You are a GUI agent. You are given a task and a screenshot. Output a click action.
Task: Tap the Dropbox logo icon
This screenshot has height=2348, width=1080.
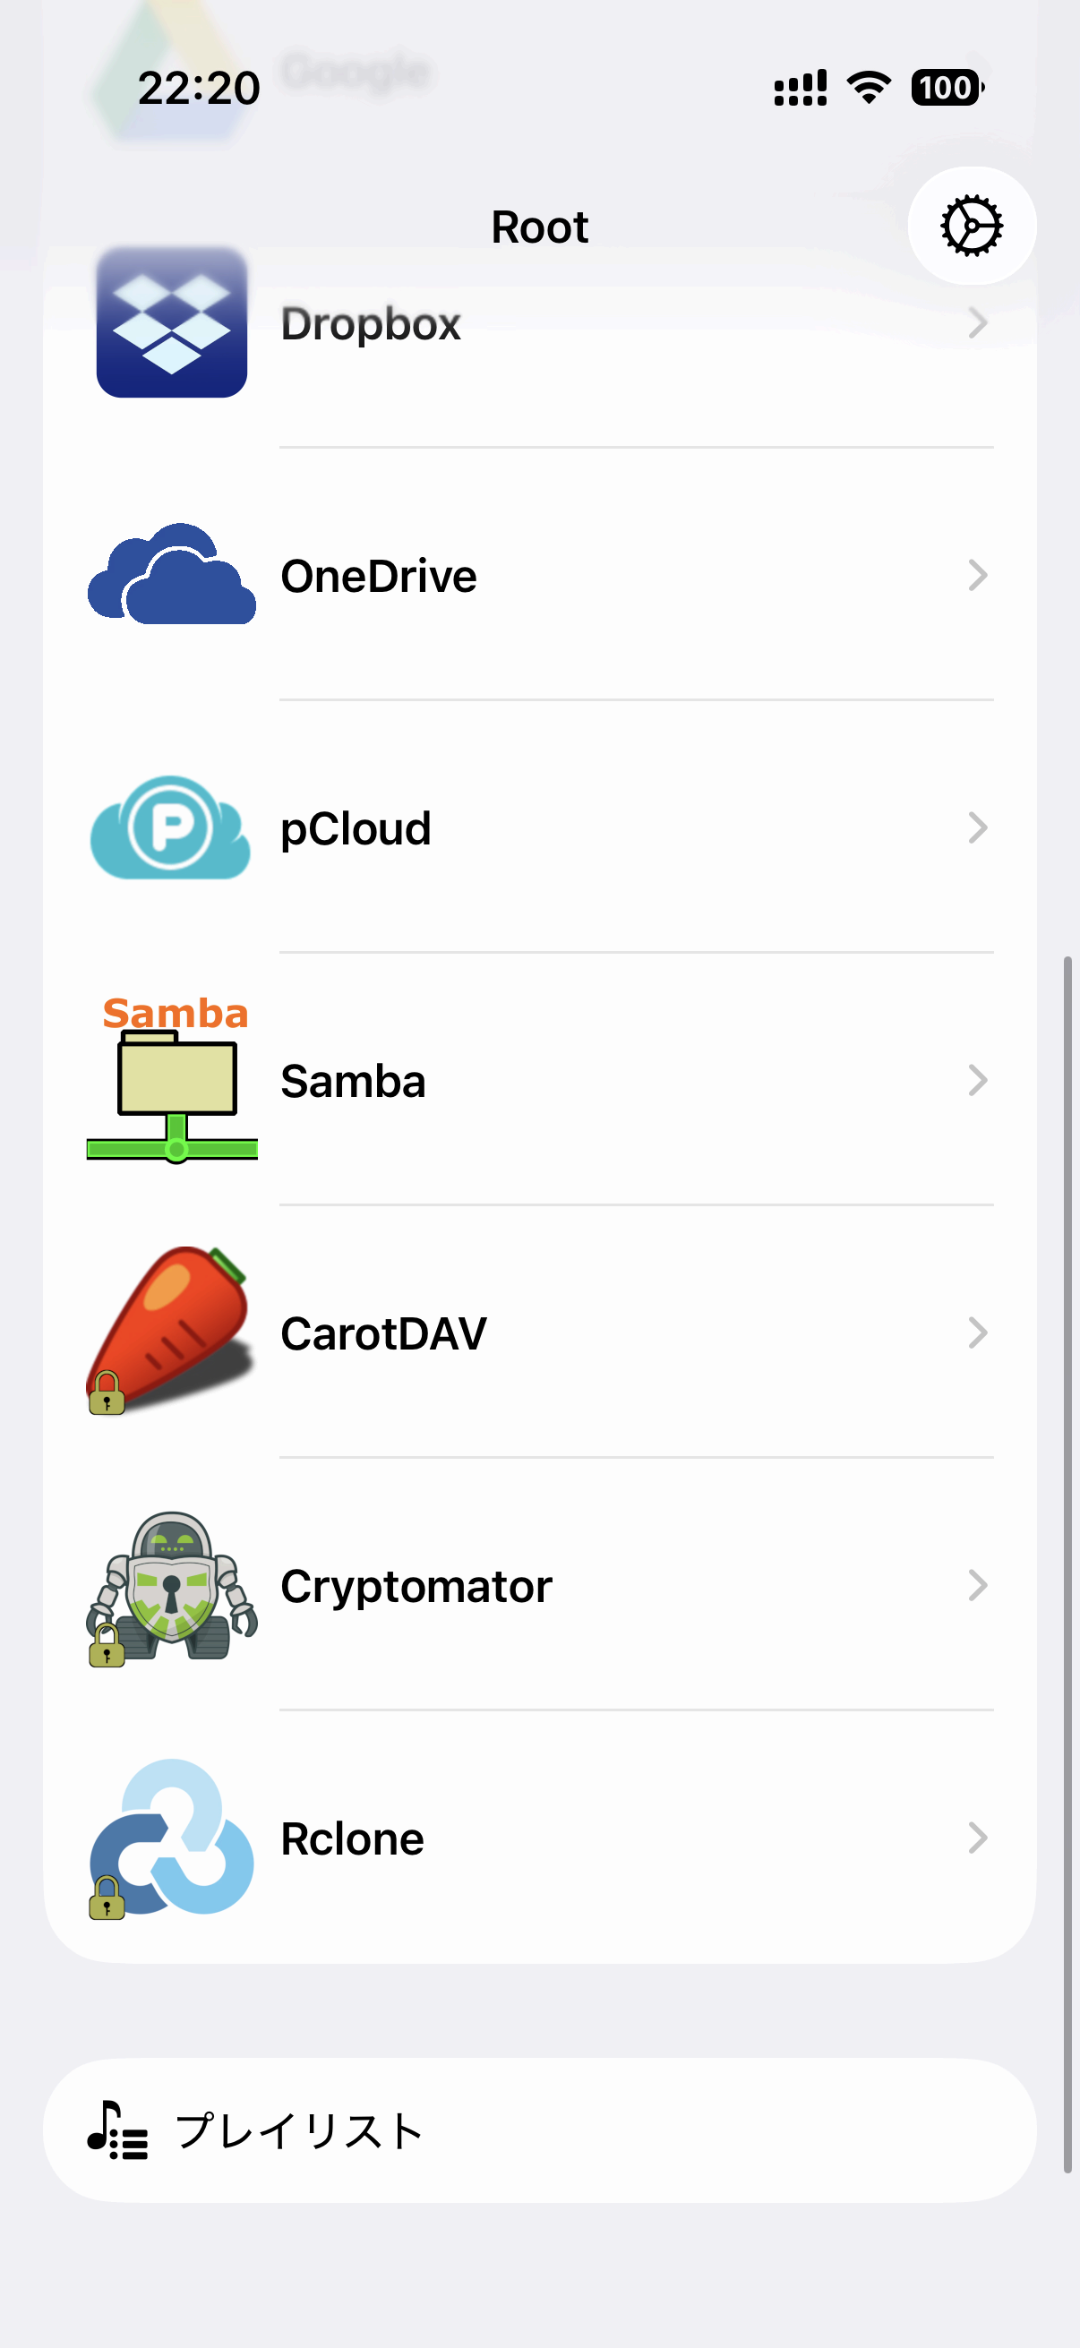[171, 322]
